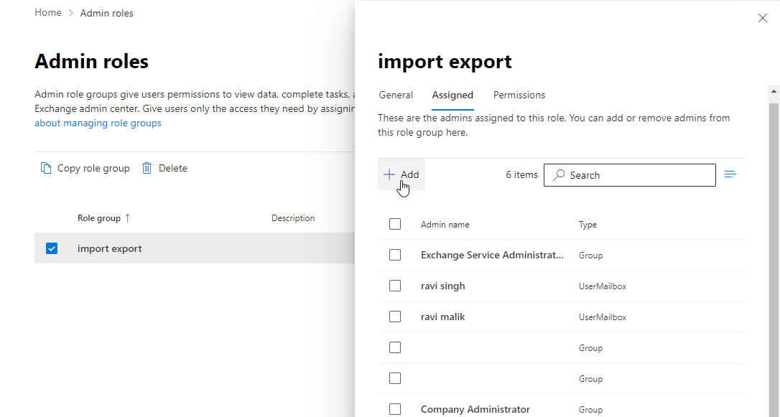Click the Copy role group icon
The height and width of the screenshot is (417, 780).
[x=46, y=168]
